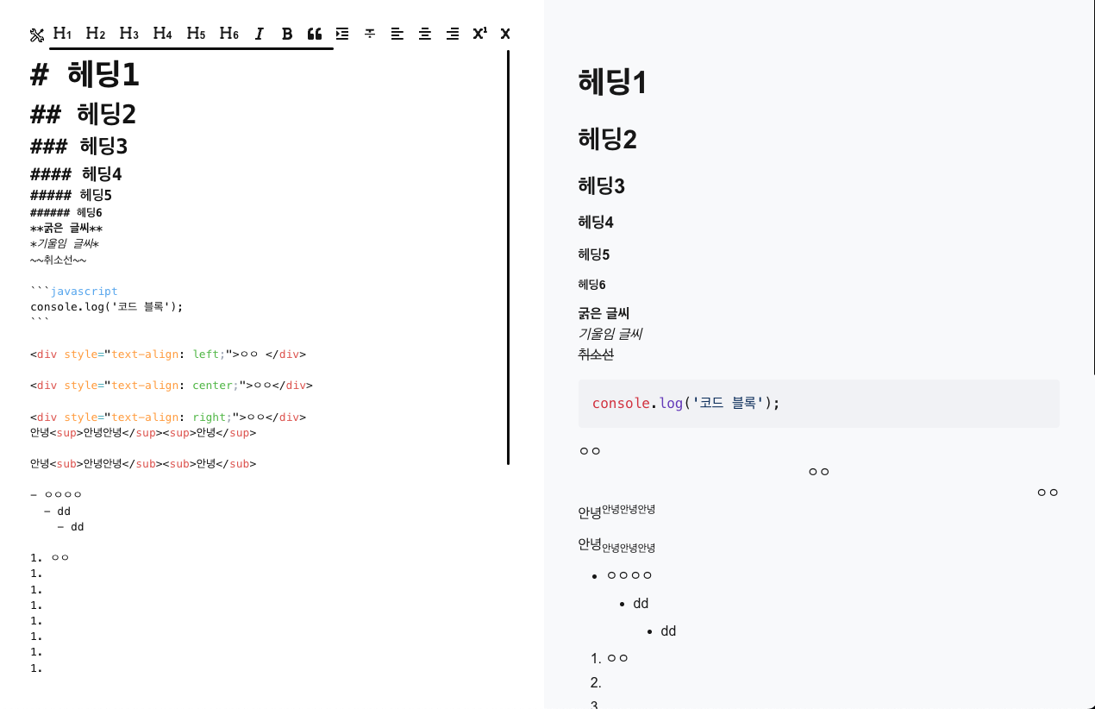Click the subscript '안녕안녕안녕' in preview
Viewport: 1095px width, 709px height.
(629, 548)
